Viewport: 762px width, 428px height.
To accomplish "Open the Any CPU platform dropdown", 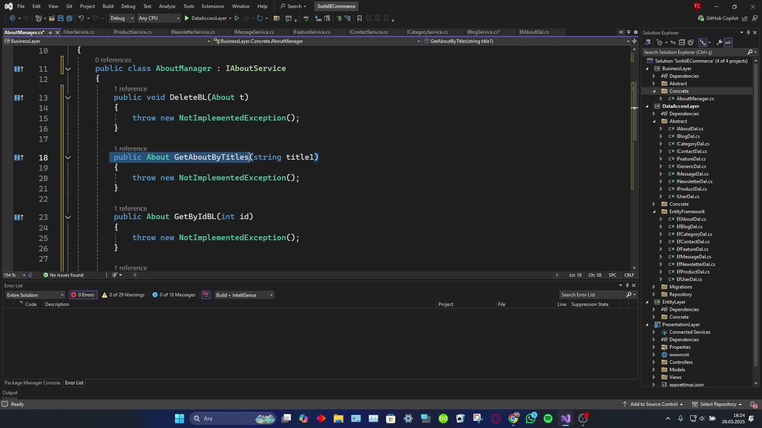I will (158, 18).
